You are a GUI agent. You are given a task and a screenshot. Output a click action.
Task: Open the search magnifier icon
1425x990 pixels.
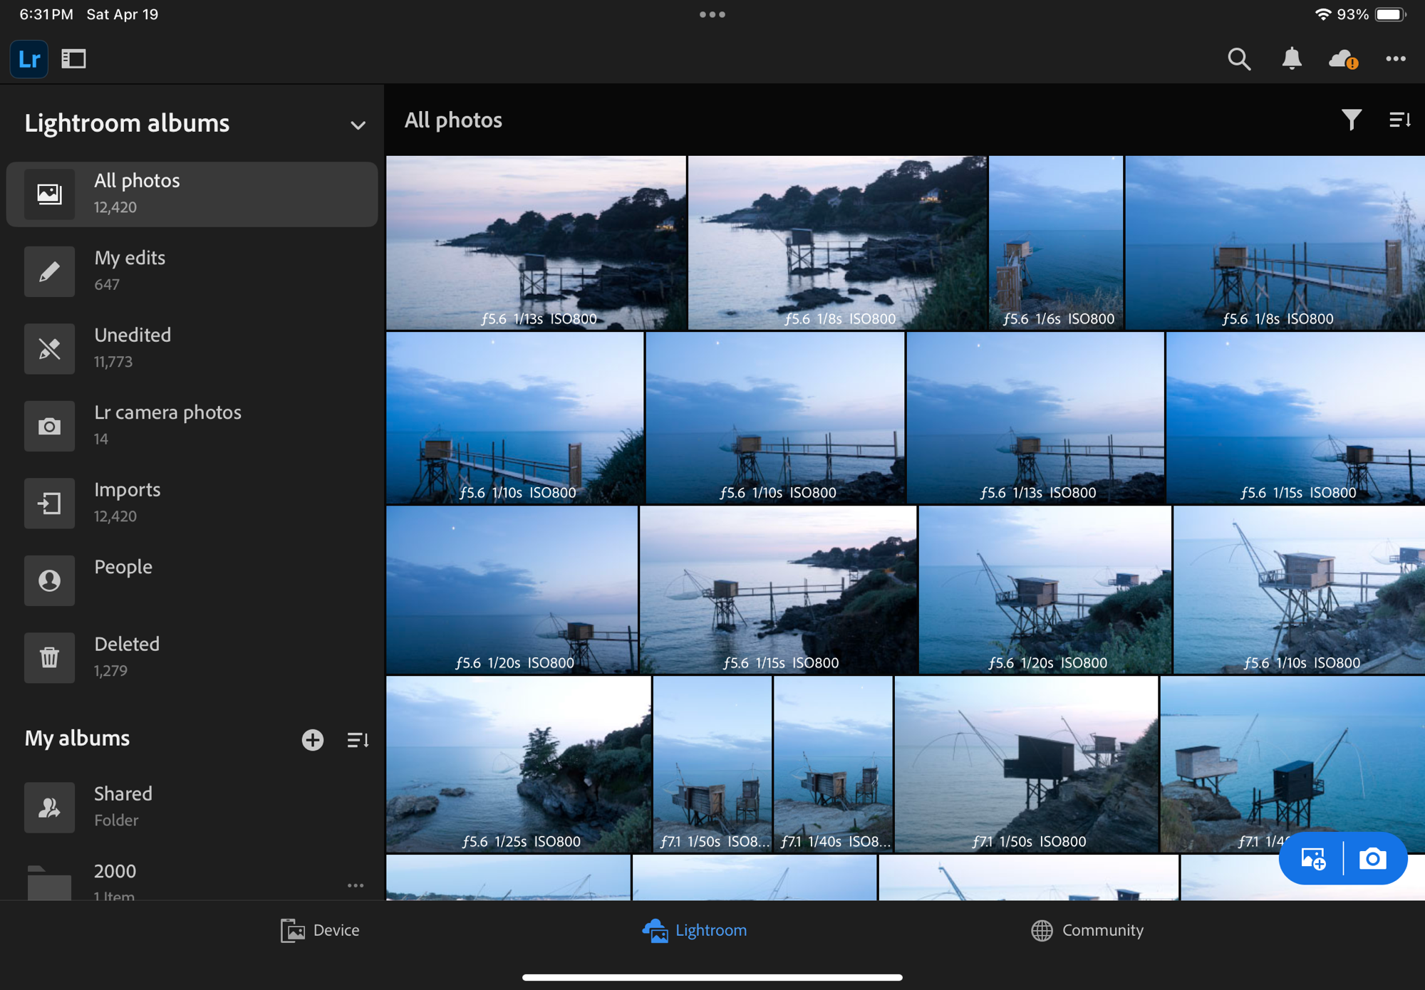(1239, 59)
